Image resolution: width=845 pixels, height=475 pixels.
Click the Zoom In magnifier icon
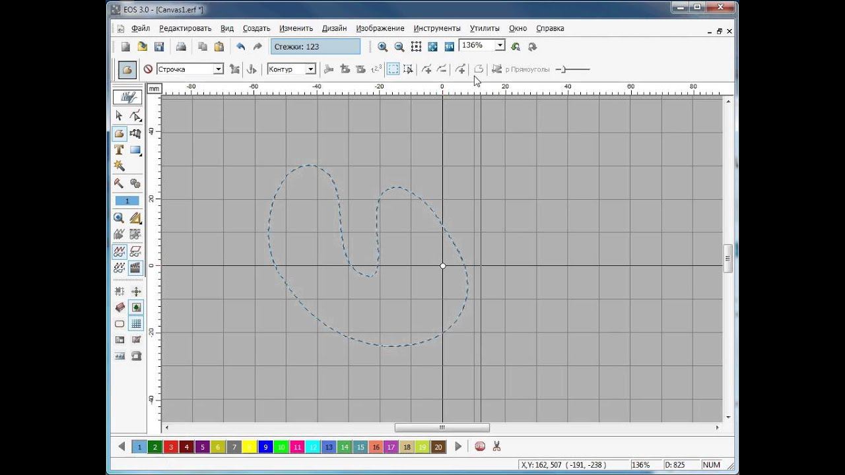pyautogui.click(x=383, y=47)
